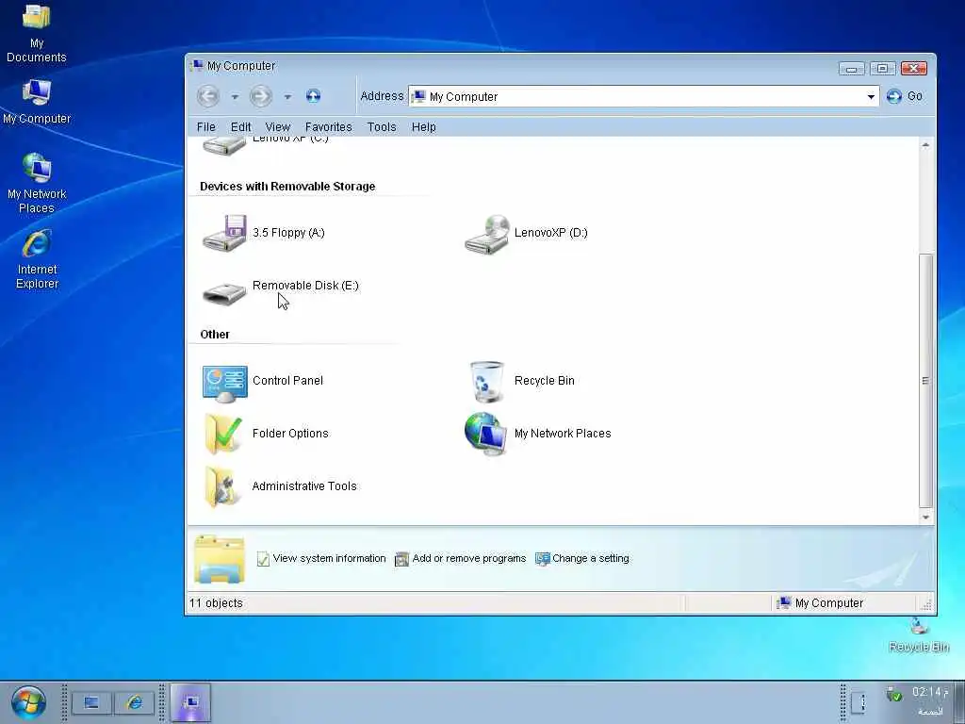The image size is (965, 724).
Task: Select the Removable Disk (E:) drive icon
Action: coord(224,292)
